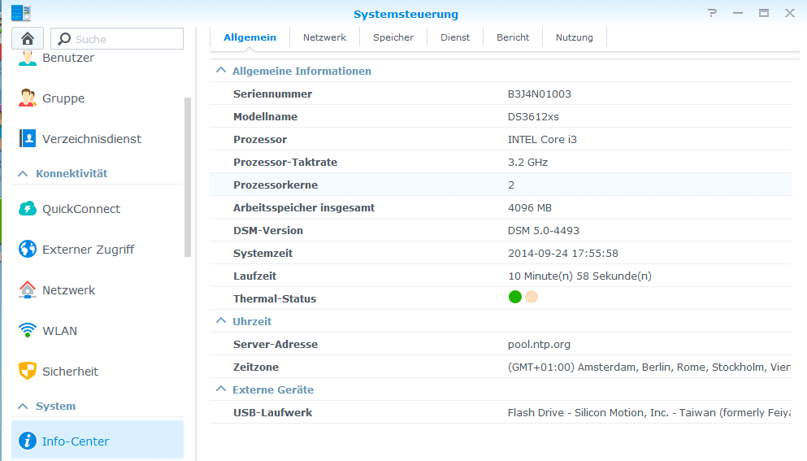Image resolution: width=807 pixels, height=461 pixels.
Task: Open the Gruppe group icon
Action: 28,98
